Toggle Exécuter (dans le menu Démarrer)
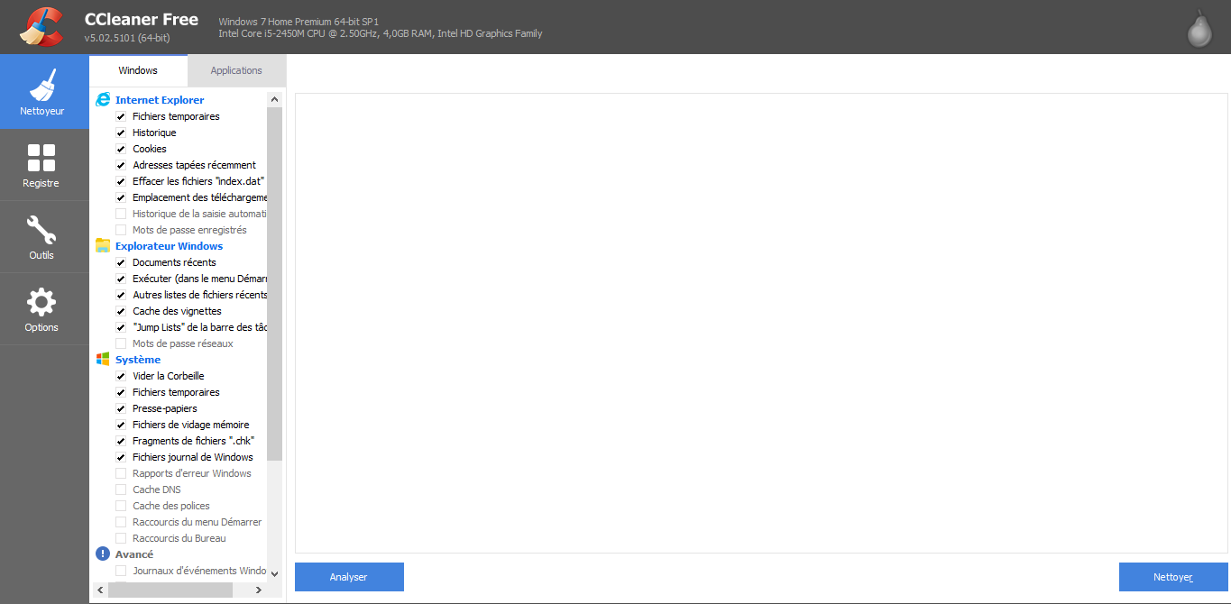 pyautogui.click(x=121, y=279)
